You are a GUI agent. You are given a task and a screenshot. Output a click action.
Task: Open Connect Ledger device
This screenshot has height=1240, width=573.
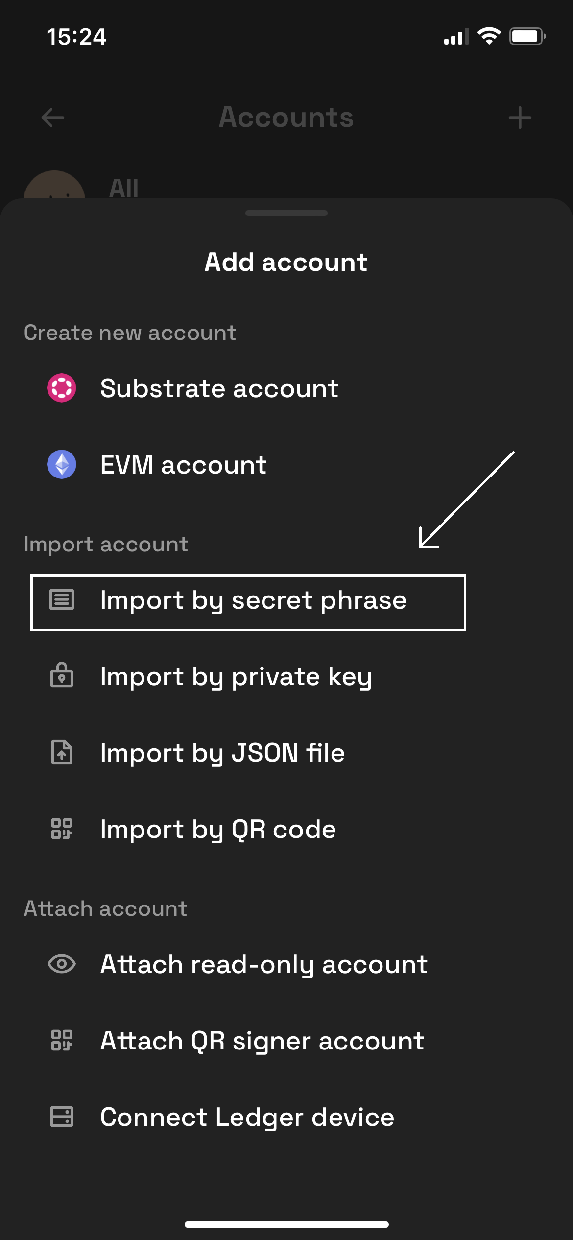pos(286,1117)
